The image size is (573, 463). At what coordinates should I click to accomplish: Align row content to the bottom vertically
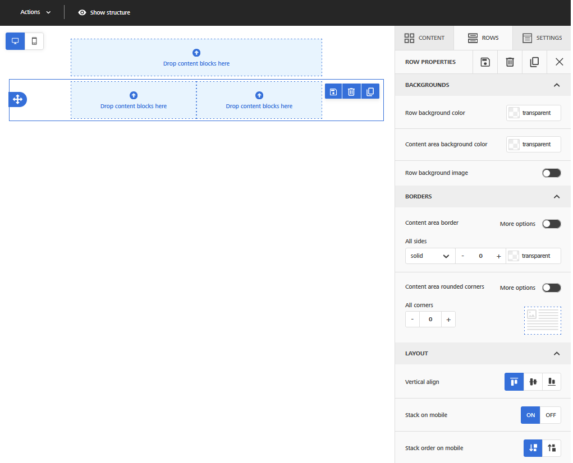click(x=552, y=382)
